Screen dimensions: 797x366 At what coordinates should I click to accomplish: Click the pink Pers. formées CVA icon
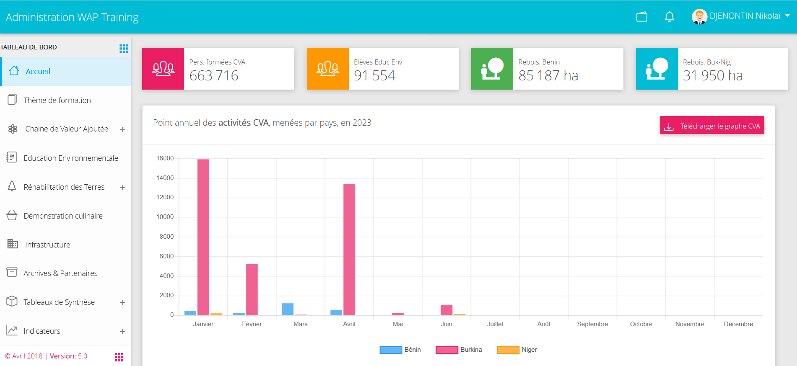pos(163,69)
